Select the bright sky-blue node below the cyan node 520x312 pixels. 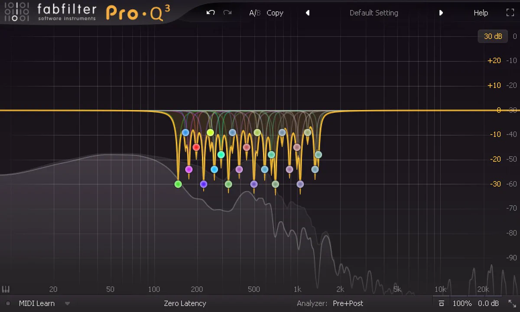[x=214, y=169]
